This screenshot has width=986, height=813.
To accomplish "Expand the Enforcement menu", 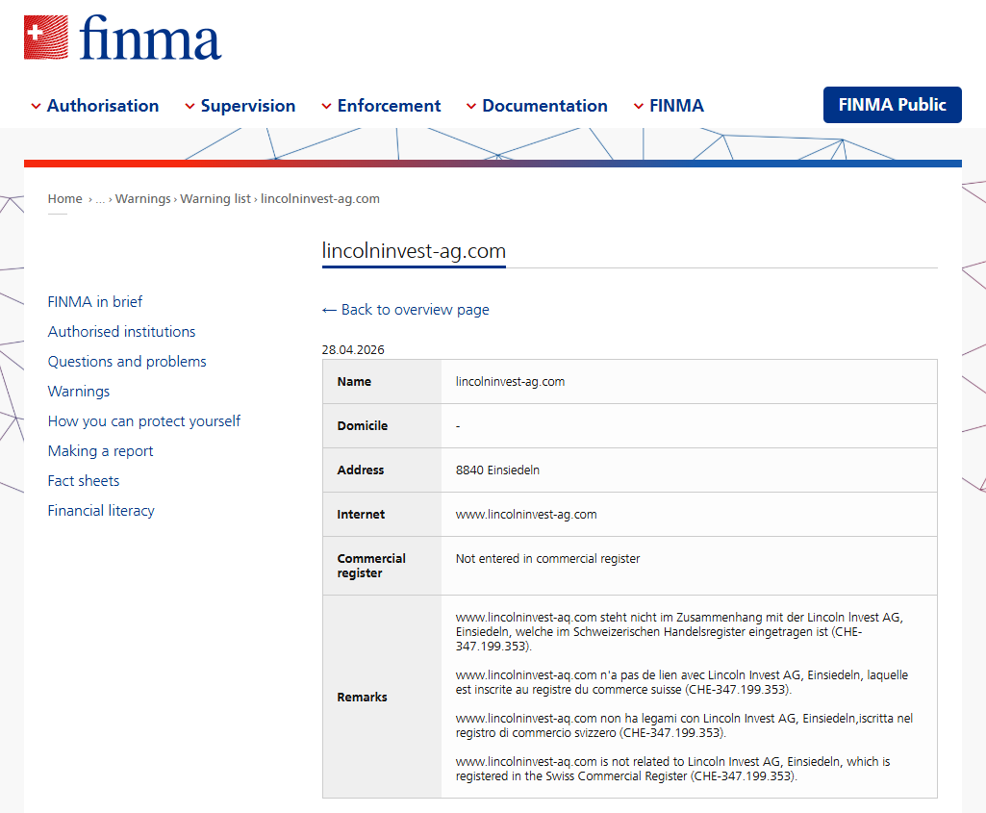I will [381, 106].
